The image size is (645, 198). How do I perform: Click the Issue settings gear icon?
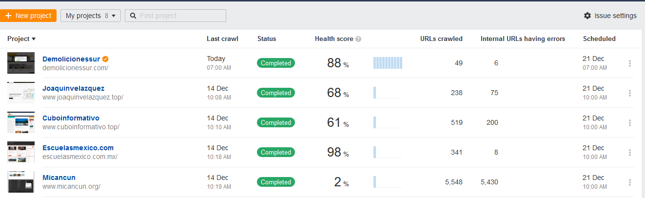[x=587, y=16]
